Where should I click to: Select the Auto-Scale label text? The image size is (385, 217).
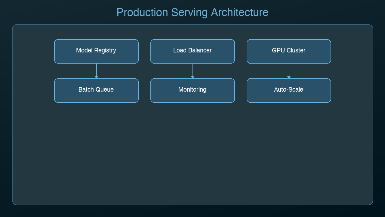pos(289,90)
